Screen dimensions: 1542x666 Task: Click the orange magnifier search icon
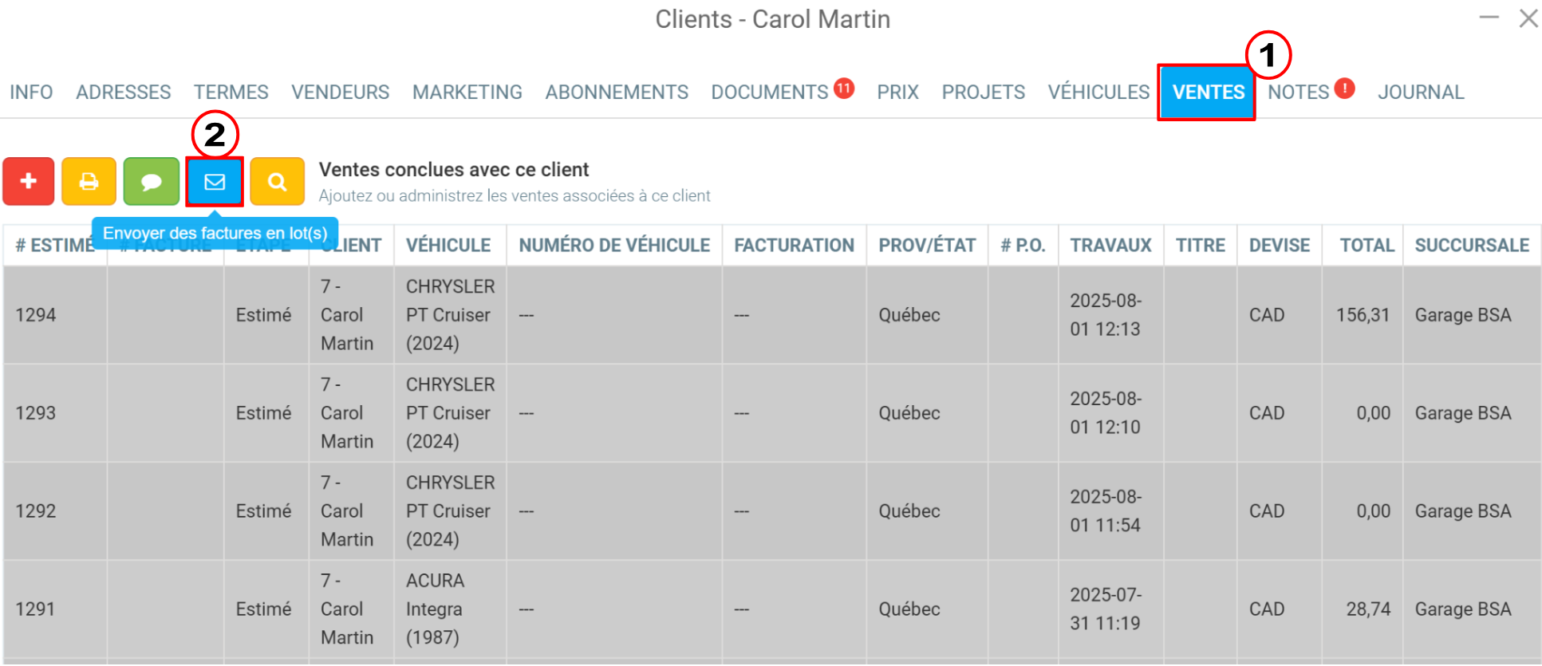(x=278, y=182)
